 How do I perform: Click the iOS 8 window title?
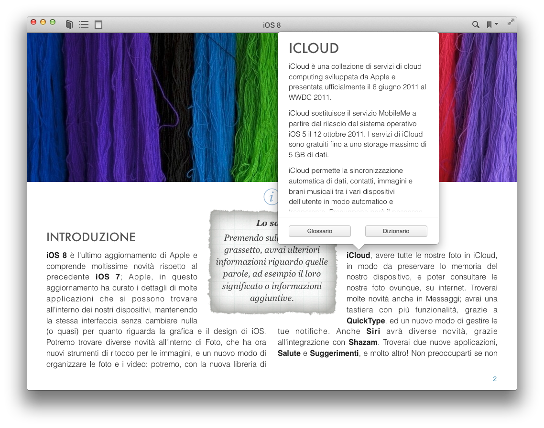click(x=272, y=25)
